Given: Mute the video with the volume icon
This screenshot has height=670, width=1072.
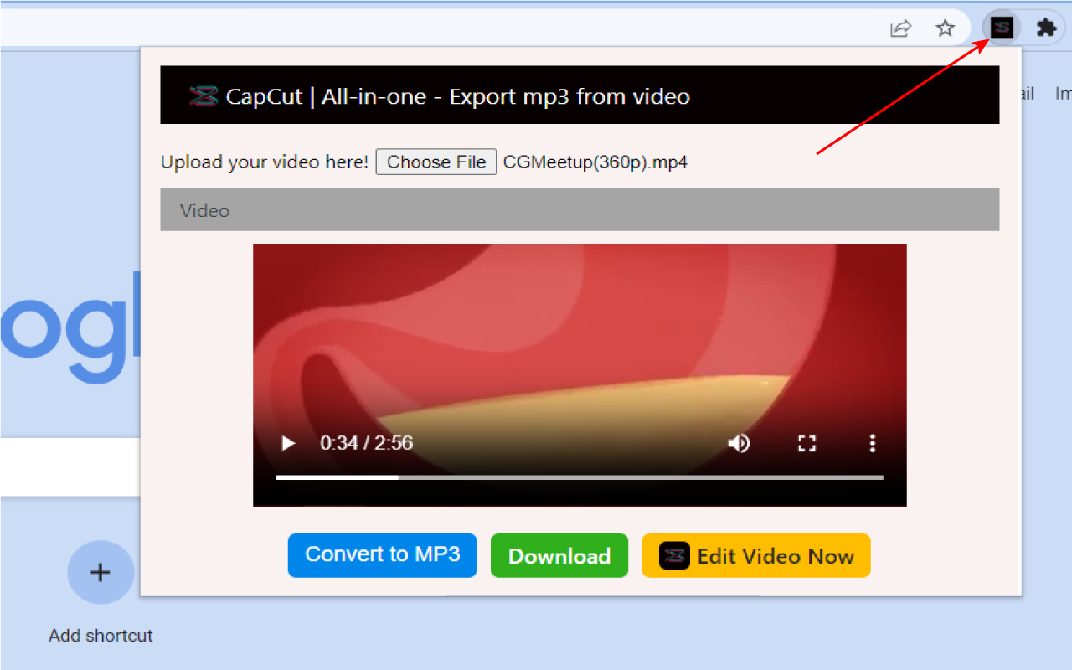Looking at the screenshot, I should [x=739, y=443].
